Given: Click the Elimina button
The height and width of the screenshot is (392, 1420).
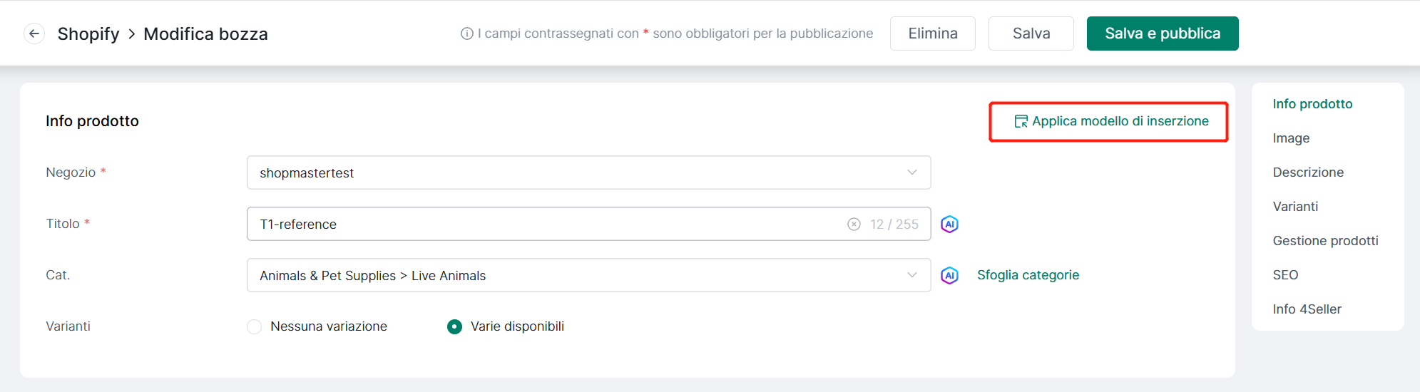Looking at the screenshot, I should 933,33.
